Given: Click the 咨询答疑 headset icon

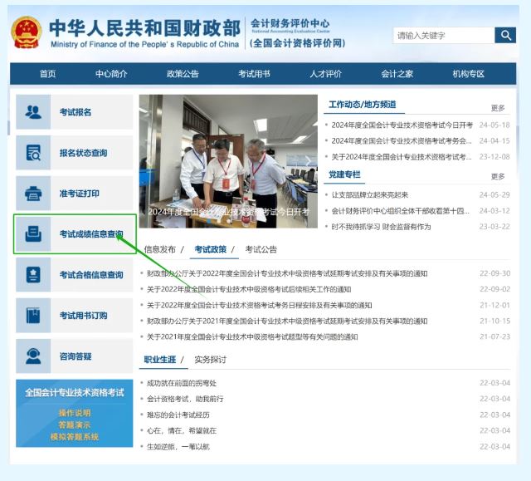Looking at the screenshot, I should 33,356.
